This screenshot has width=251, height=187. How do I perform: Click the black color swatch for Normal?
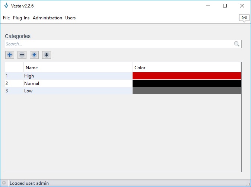tap(187, 83)
